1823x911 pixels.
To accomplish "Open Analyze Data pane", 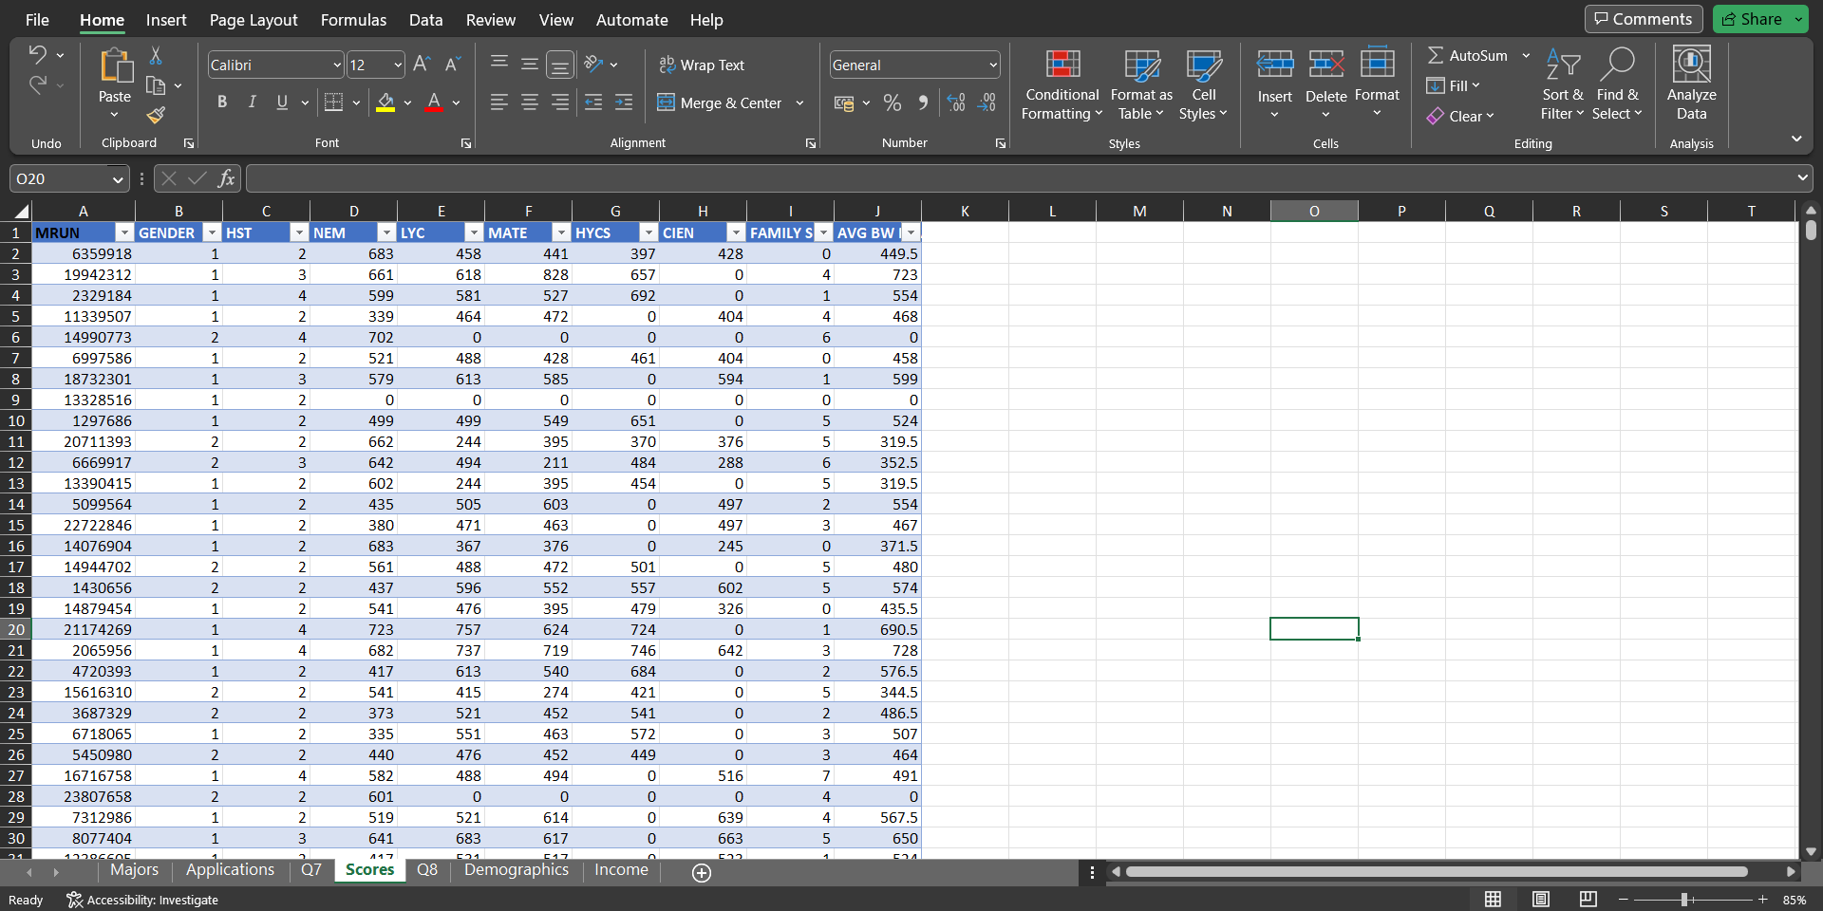I will 1692,84.
